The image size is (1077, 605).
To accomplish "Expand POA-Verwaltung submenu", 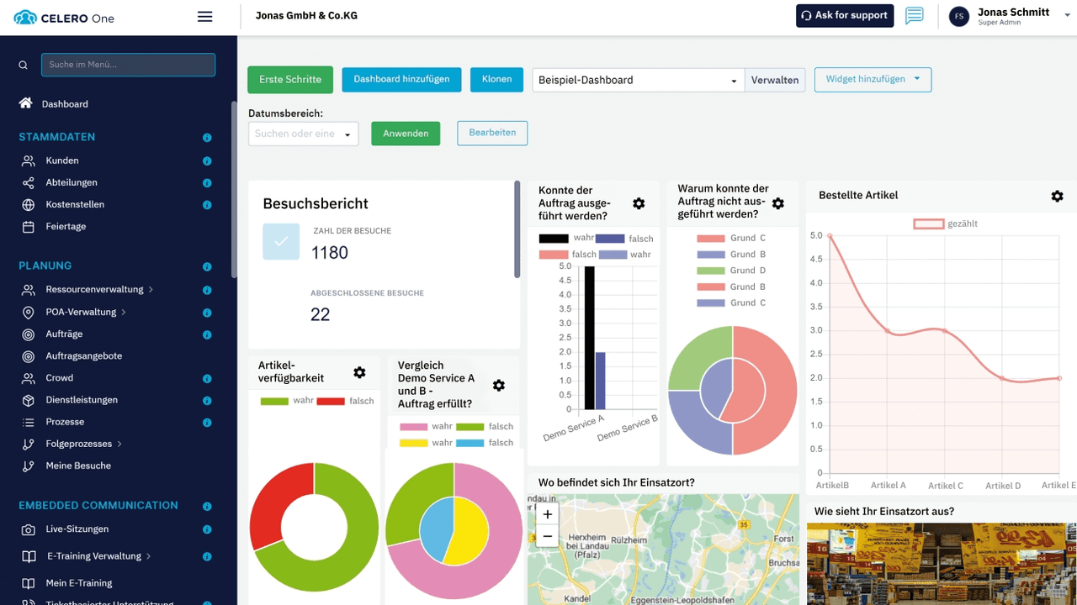I will (x=124, y=313).
